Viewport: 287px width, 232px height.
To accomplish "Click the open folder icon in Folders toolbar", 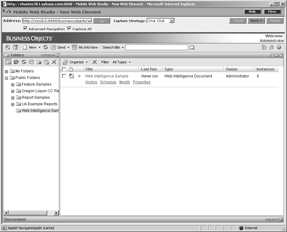I will [x=16, y=62].
